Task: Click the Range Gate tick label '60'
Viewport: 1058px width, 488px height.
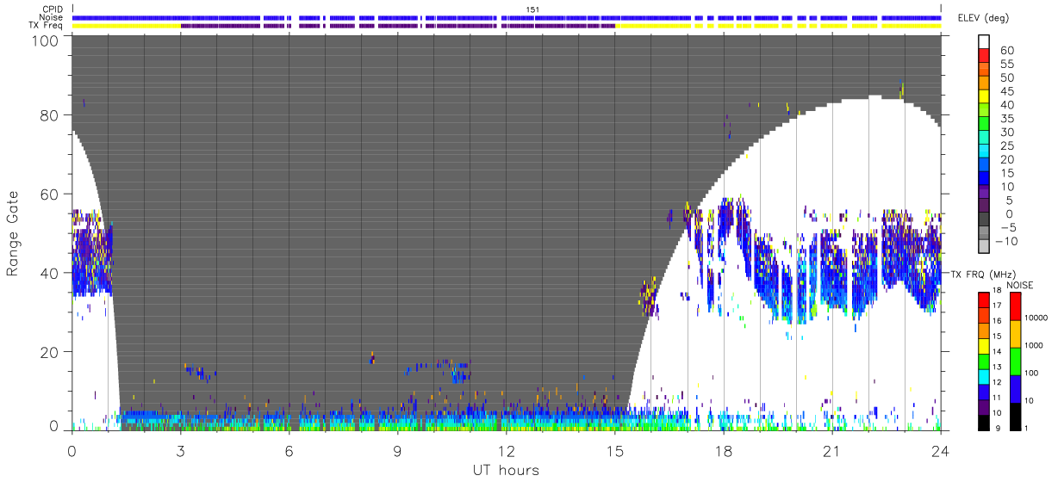Action: [49, 194]
